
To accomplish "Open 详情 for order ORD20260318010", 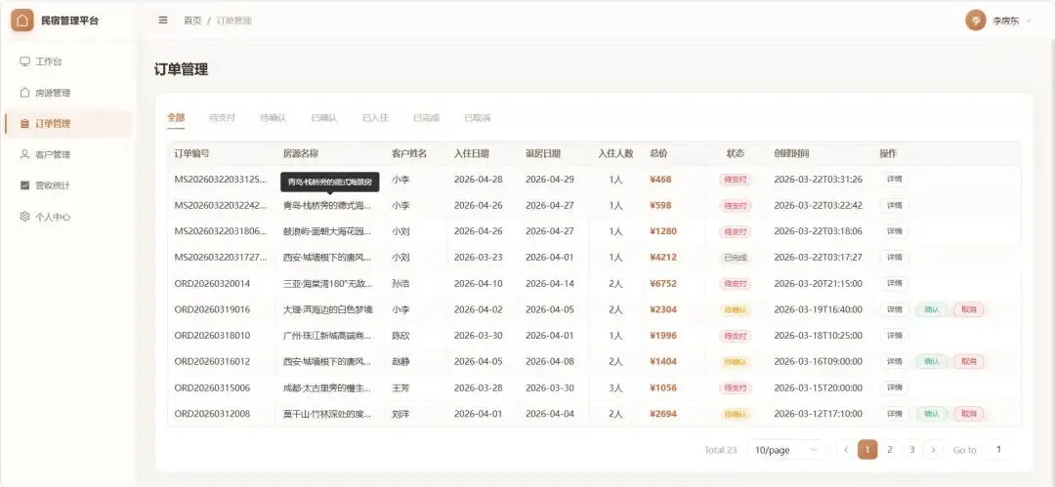I will [x=894, y=336].
